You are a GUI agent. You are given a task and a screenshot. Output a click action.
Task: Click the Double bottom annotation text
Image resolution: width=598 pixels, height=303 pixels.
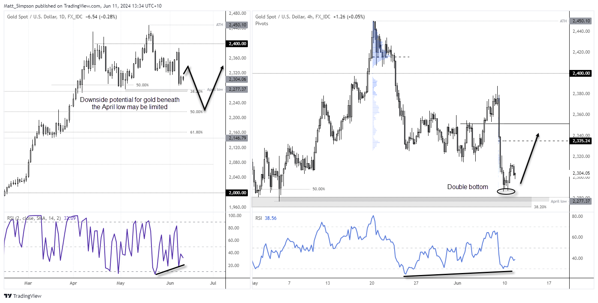point(468,187)
